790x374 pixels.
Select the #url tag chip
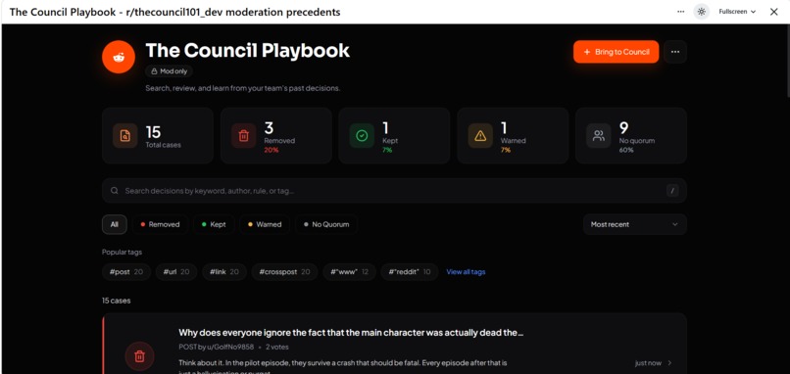[175, 272]
